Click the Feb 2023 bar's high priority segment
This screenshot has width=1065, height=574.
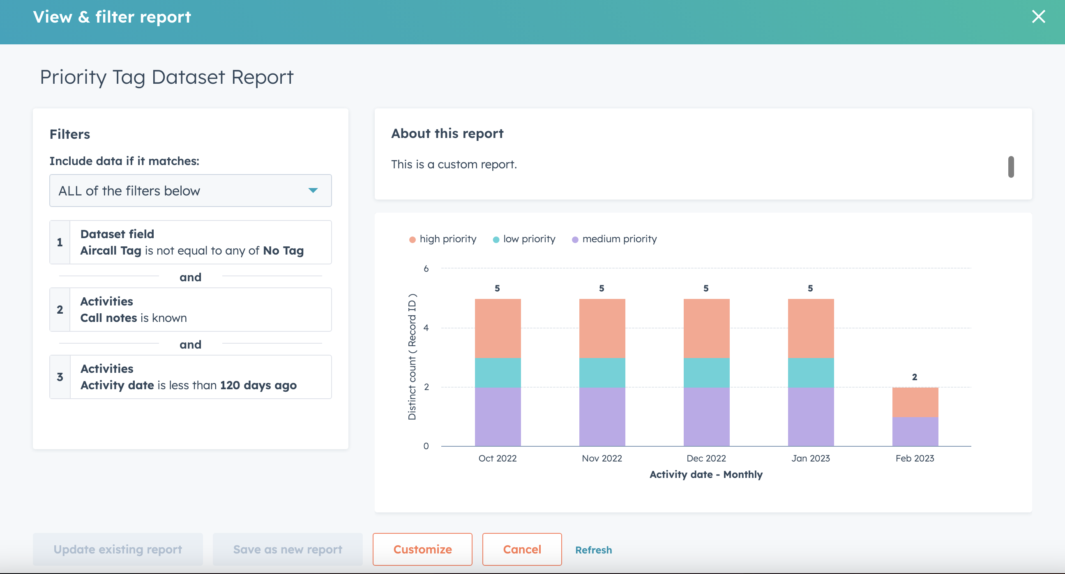(x=915, y=402)
